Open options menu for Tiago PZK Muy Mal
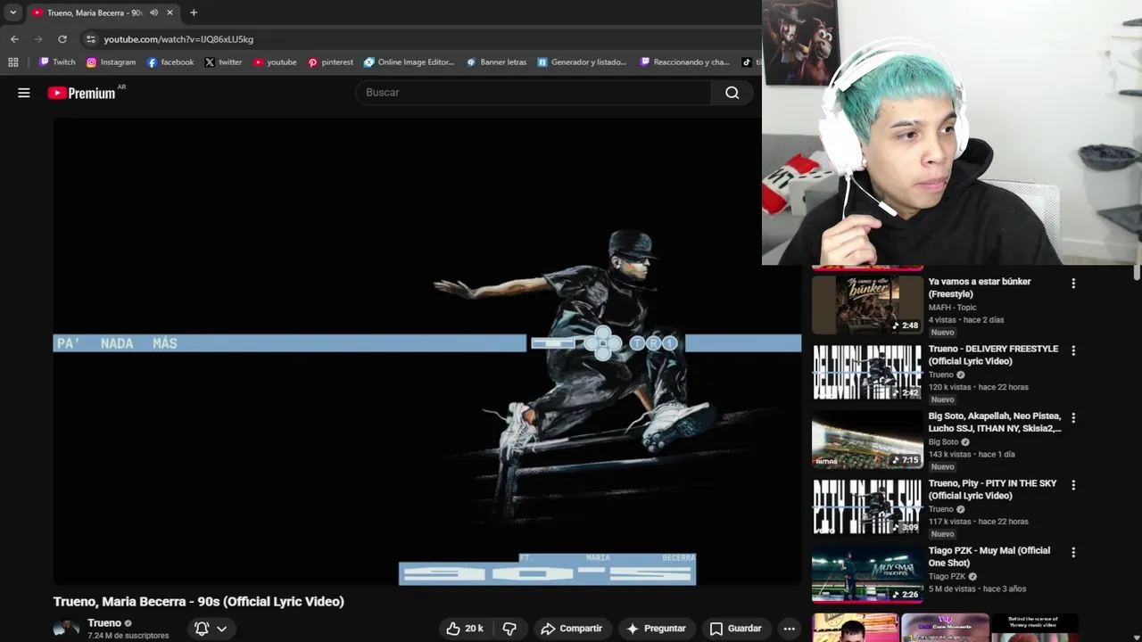Image resolution: width=1142 pixels, height=642 pixels. coord(1073,552)
